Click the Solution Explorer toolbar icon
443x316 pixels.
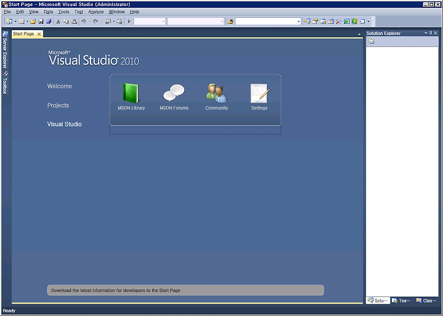(x=308, y=22)
